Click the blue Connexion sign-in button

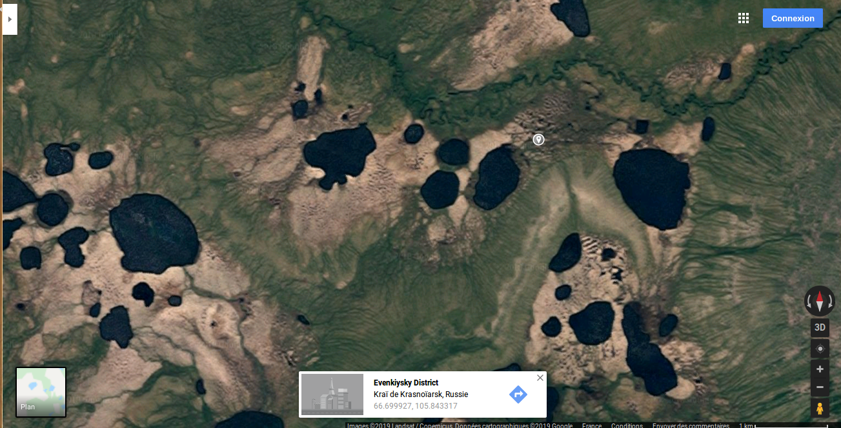[x=793, y=18]
